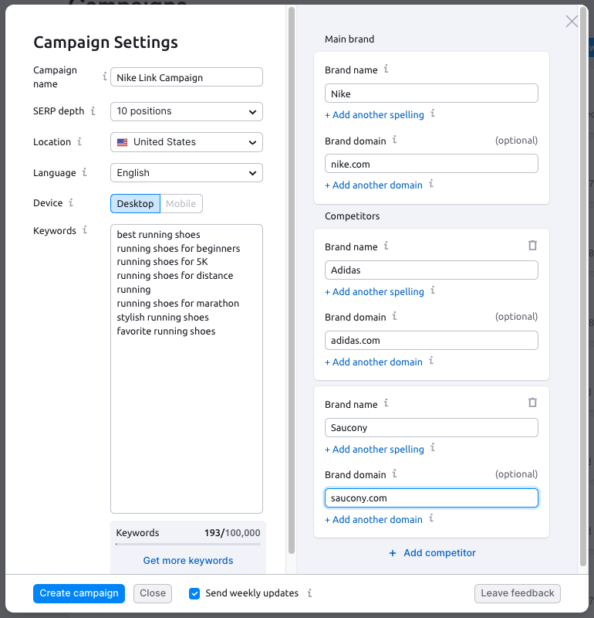The width and height of the screenshot is (594, 618).
Task: Click keyword line 'best running shoes'
Action: point(159,235)
